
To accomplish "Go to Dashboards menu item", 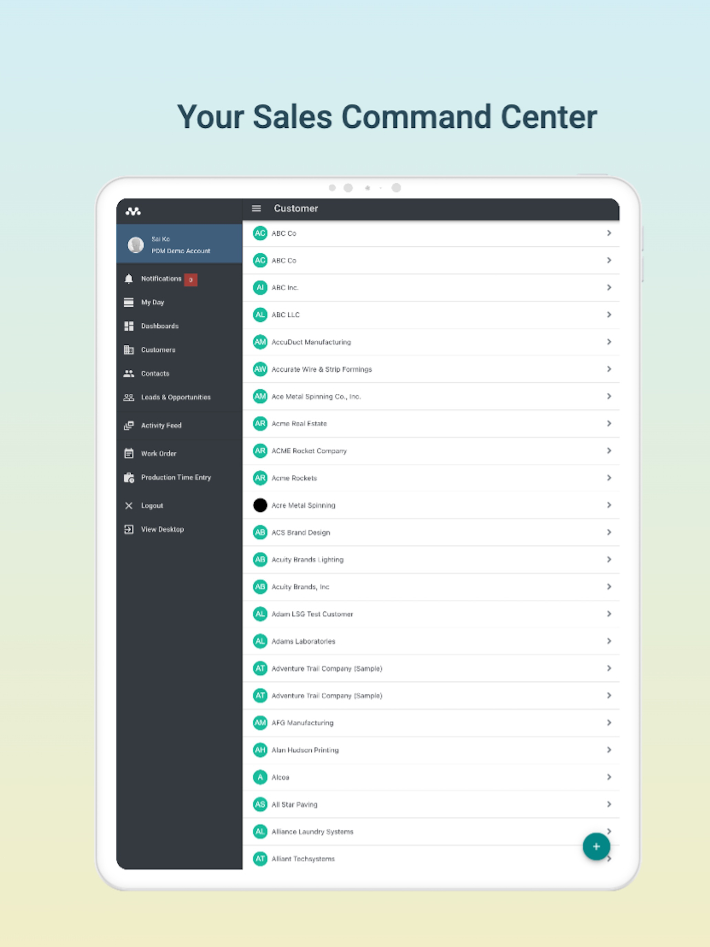I will [179, 326].
